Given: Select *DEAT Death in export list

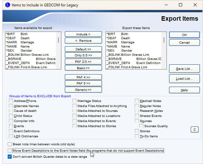Looking at the screenshot, I should point(134,38).
